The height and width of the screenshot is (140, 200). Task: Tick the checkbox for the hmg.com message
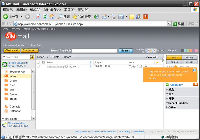[38, 66]
